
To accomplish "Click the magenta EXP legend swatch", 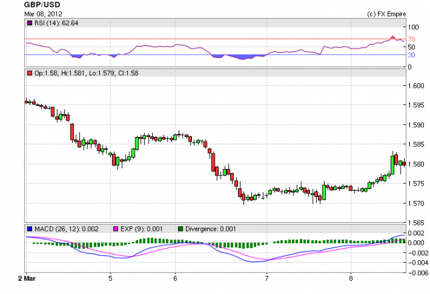I will [116, 229].
